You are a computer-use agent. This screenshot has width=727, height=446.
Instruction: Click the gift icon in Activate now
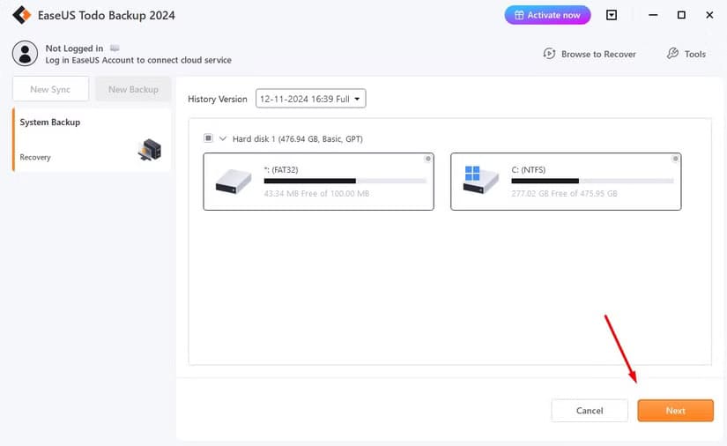pos(519,15)
